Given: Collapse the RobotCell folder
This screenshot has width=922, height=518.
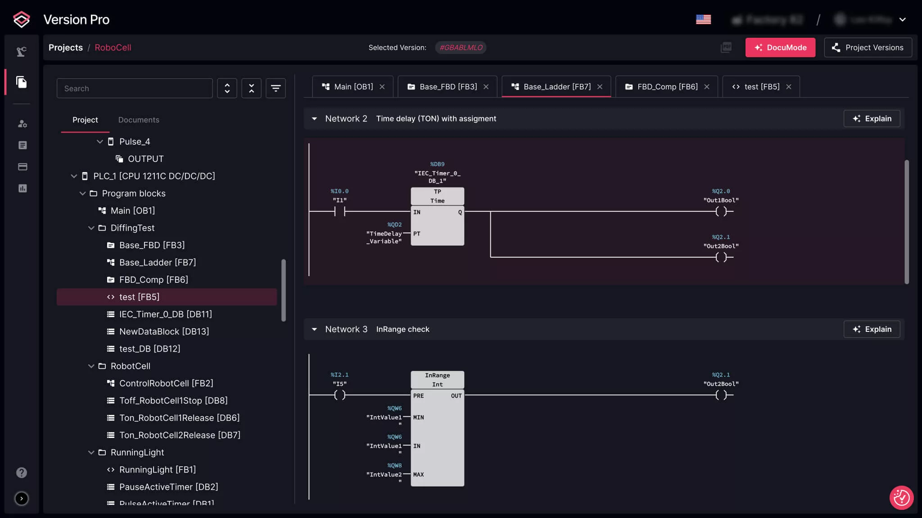Looking at the screenshot, I should [x=91, y=366].
